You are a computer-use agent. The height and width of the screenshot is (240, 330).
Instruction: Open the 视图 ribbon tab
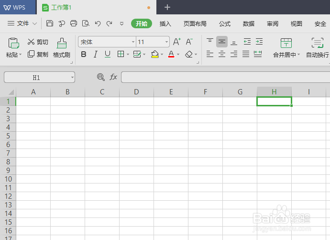pyautogui.click(x=297, y=23)
